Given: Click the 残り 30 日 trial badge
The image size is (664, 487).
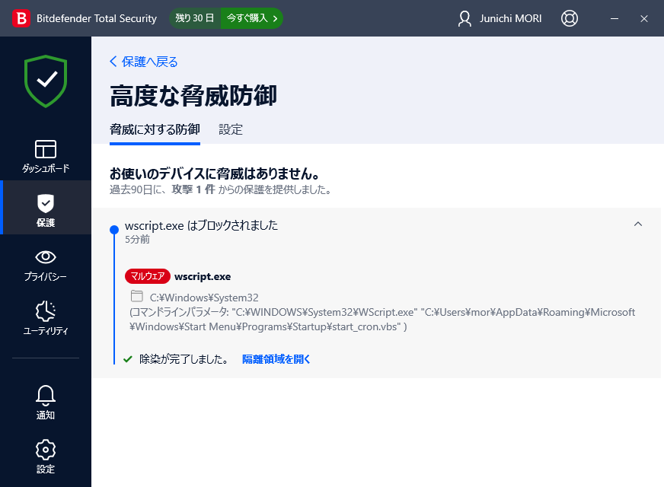Looking at the screenshot, I should 195,18.
